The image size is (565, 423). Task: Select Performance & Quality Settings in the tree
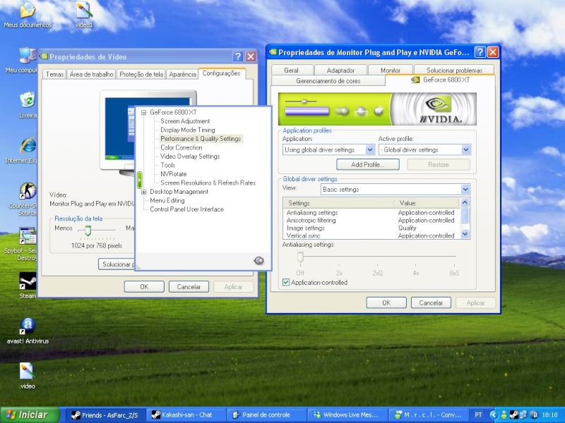click(x=201, y=139)
